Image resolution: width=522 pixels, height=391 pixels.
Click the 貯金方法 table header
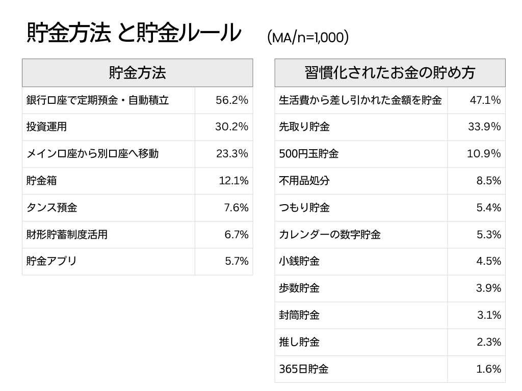point(137,73)
